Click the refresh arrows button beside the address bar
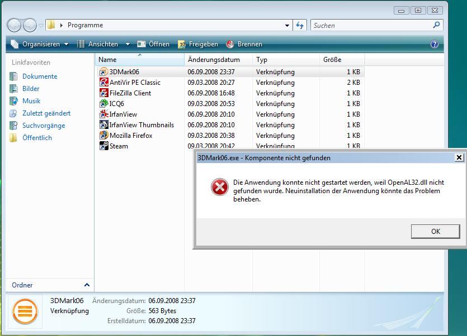Image resolution: width=467 pixels, height=336 pixels. click(x=300, y=25)
